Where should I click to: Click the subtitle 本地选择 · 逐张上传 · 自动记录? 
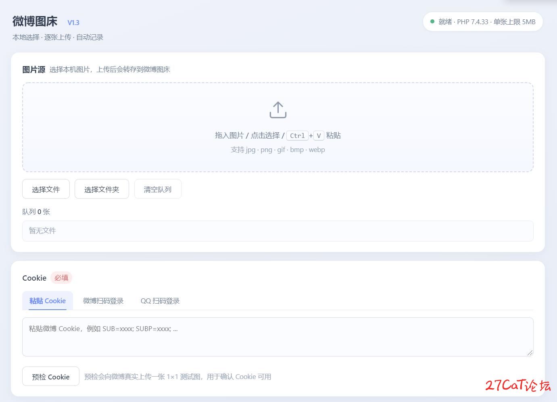coord(58,37)
